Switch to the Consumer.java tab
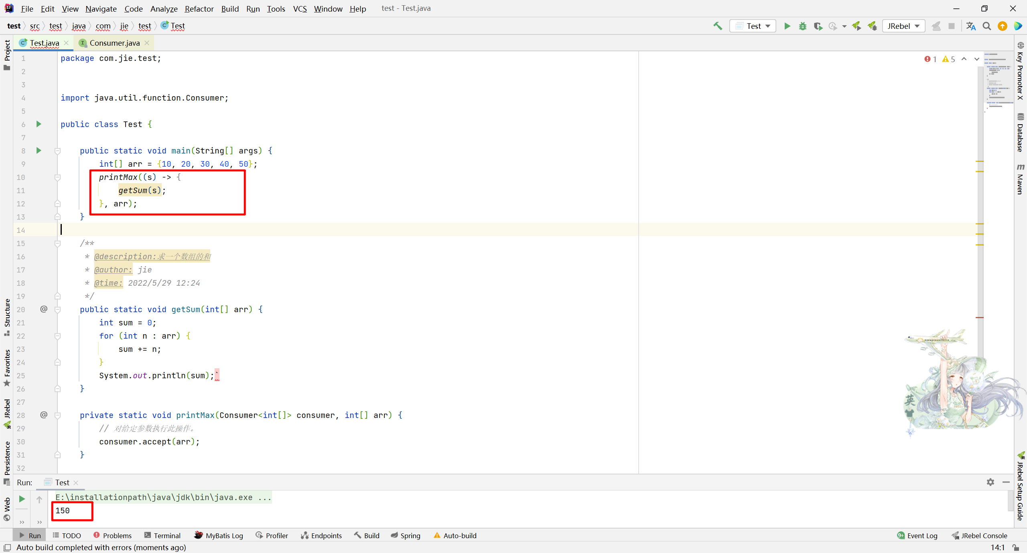The image size is (1027, 553). (114, 43)
